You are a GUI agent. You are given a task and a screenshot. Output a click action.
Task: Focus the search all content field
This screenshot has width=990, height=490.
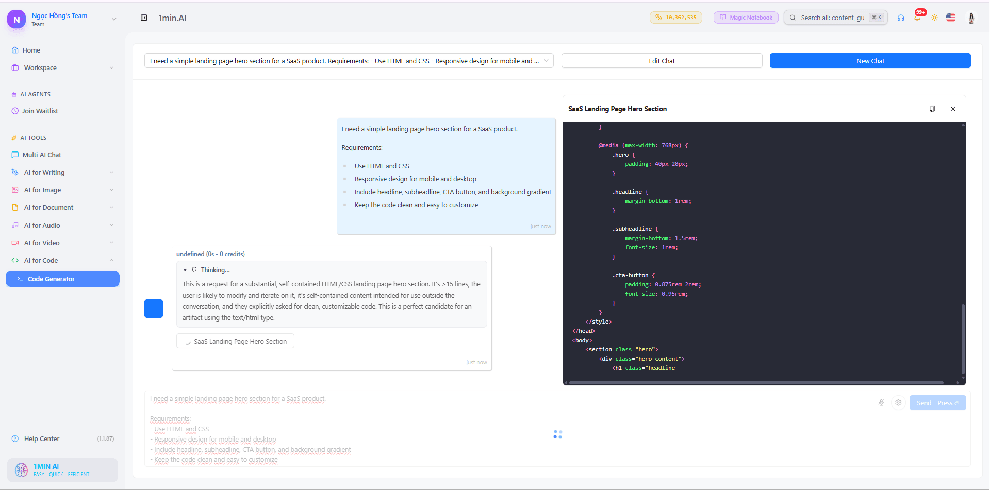(835, 18)
